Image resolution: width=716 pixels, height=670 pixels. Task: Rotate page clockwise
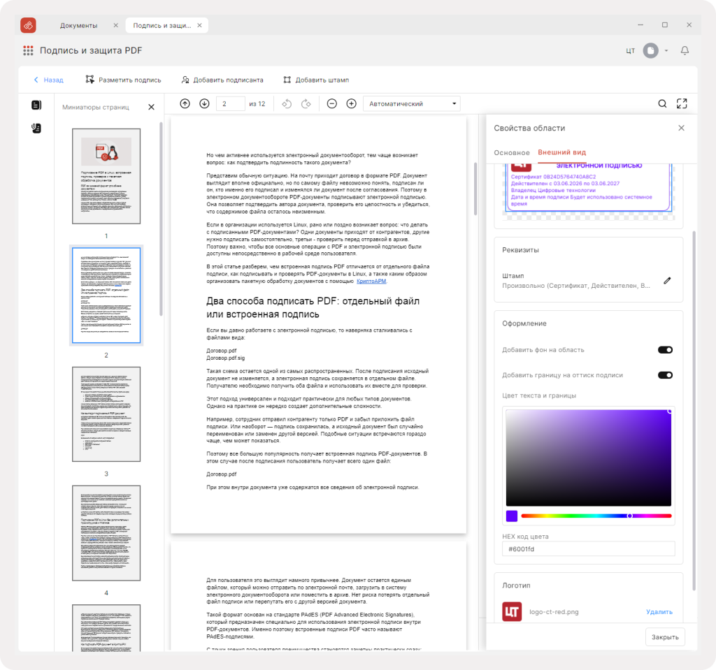[306, 103]
